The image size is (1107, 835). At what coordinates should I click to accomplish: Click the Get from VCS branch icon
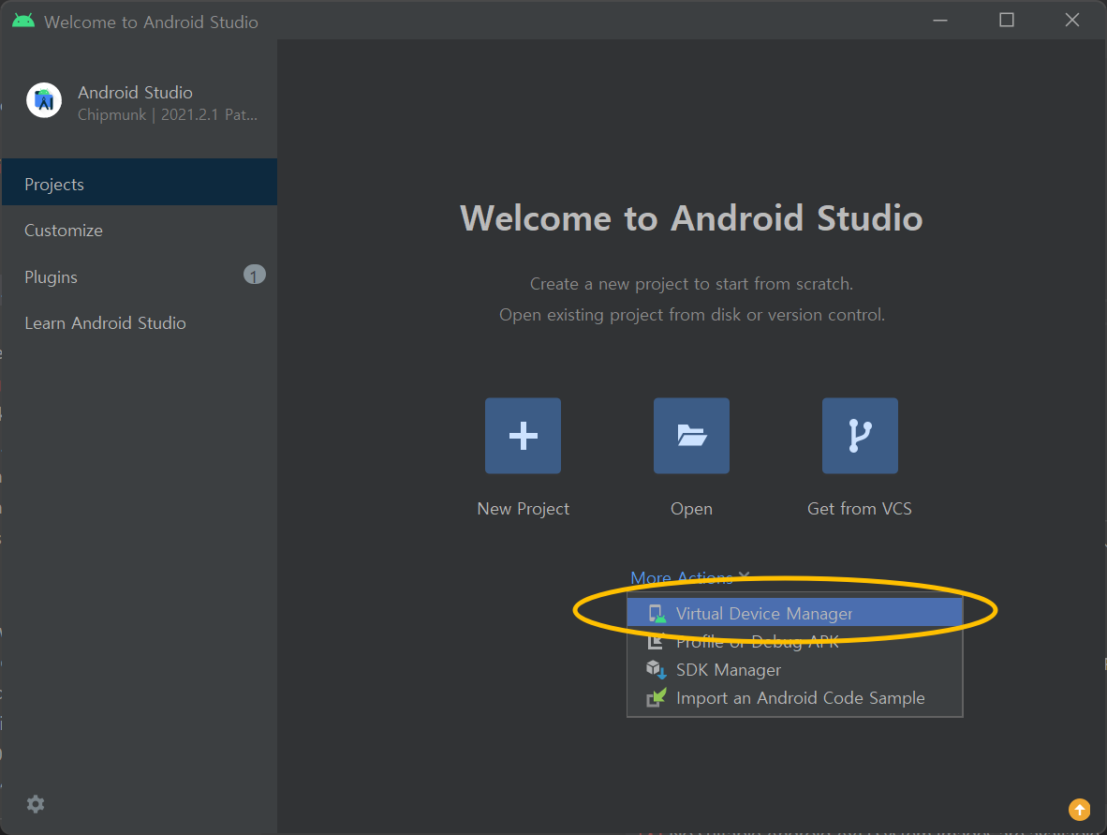[x=860, y=435]
